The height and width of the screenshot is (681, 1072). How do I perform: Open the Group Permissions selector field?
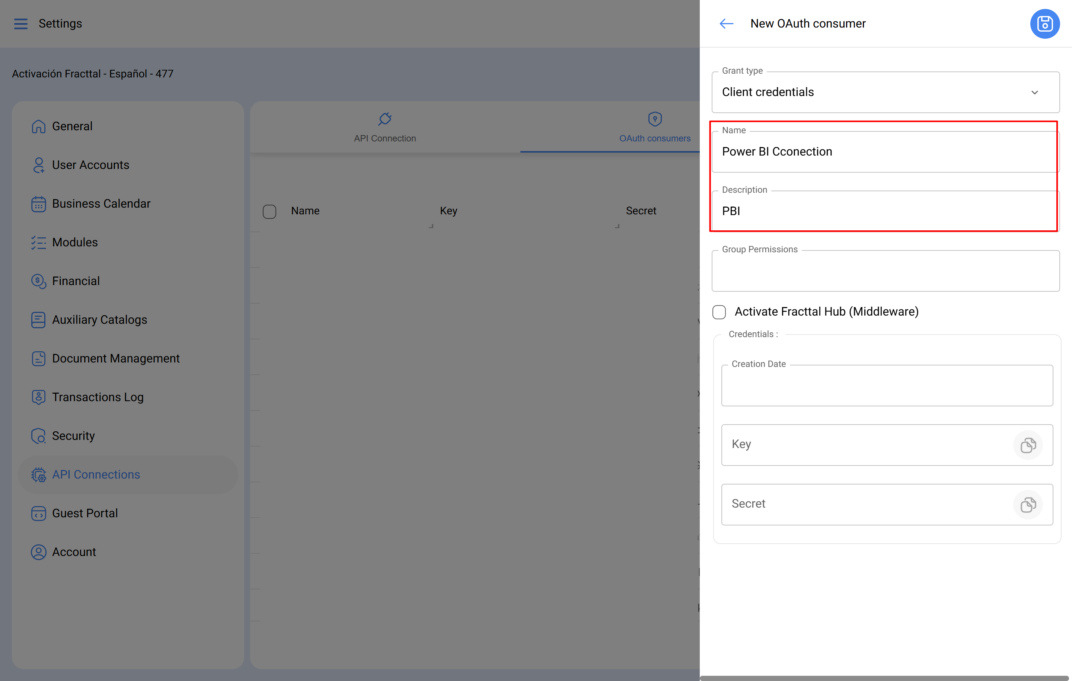coord(885,271)
